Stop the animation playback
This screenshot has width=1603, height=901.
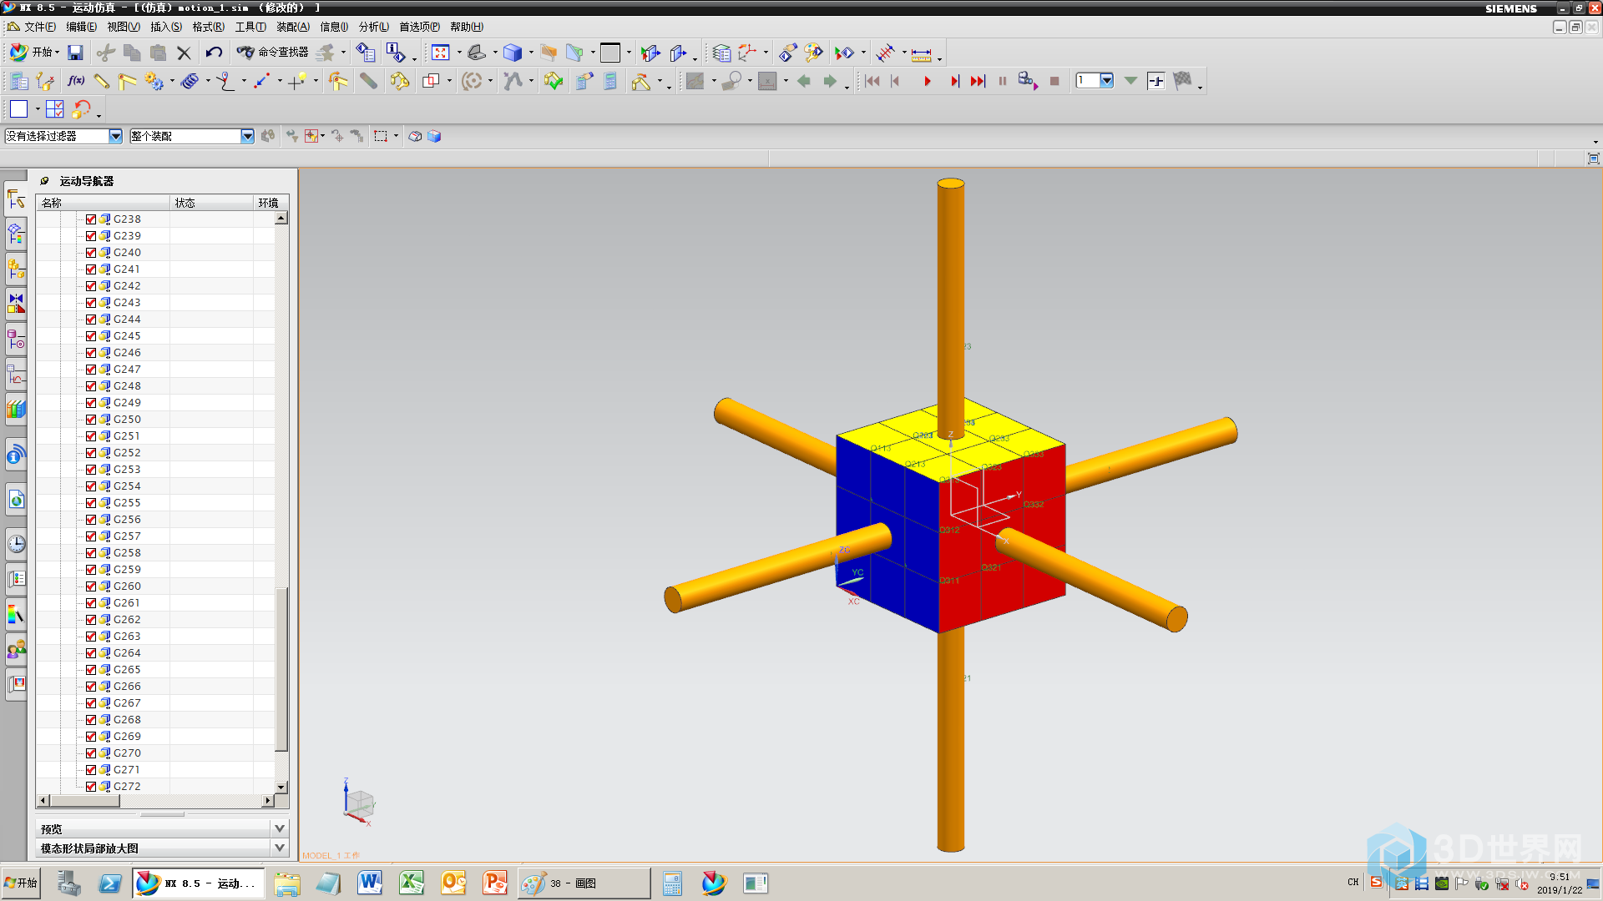(1054, 81)
